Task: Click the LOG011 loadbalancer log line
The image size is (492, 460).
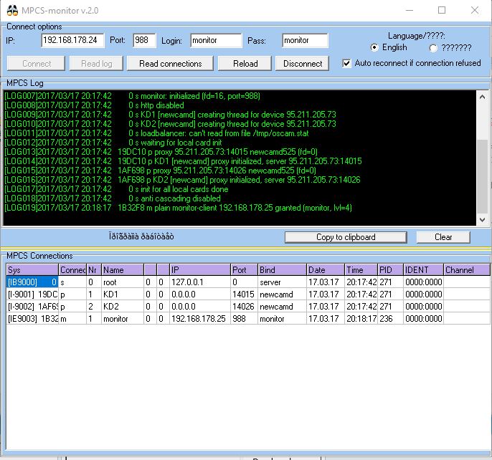Action: [156, 133]
